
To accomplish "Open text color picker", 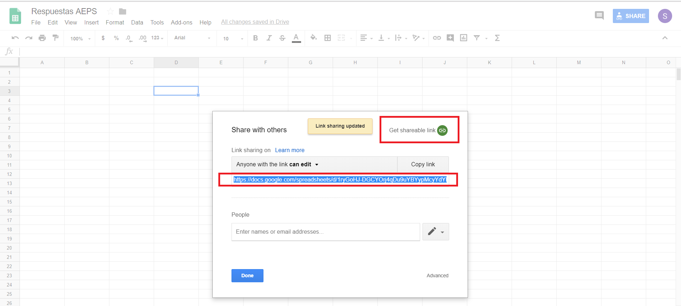I will pos(296,38).
